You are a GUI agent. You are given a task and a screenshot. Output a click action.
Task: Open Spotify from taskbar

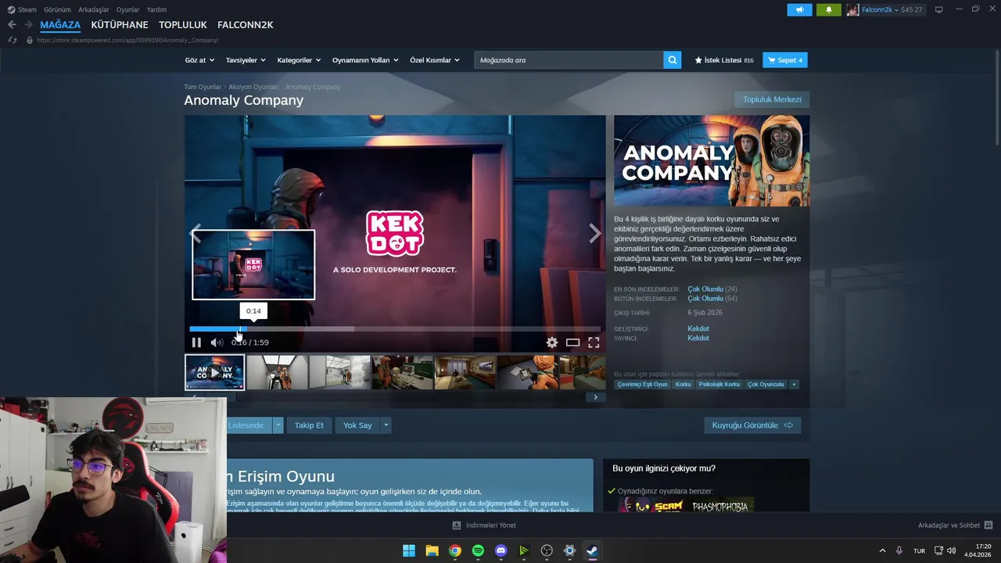click(x=478, y=550)
